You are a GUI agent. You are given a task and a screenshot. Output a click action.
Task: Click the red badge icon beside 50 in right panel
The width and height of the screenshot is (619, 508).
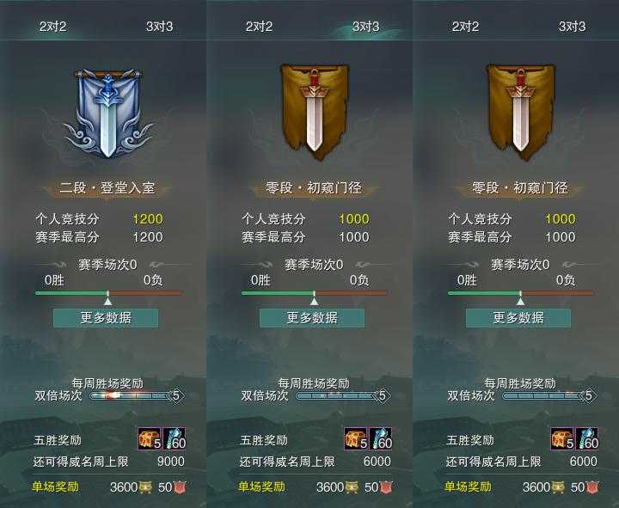(x=592, y=487)
